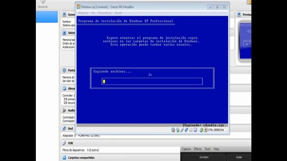Click the file copy progress bar
This screenshot has width=287, height=161.
tap(152, 81)
